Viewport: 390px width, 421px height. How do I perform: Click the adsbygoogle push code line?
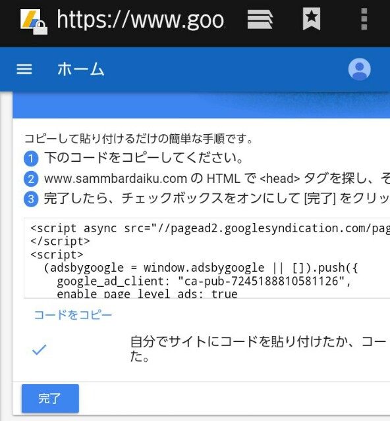click(201, 268)
